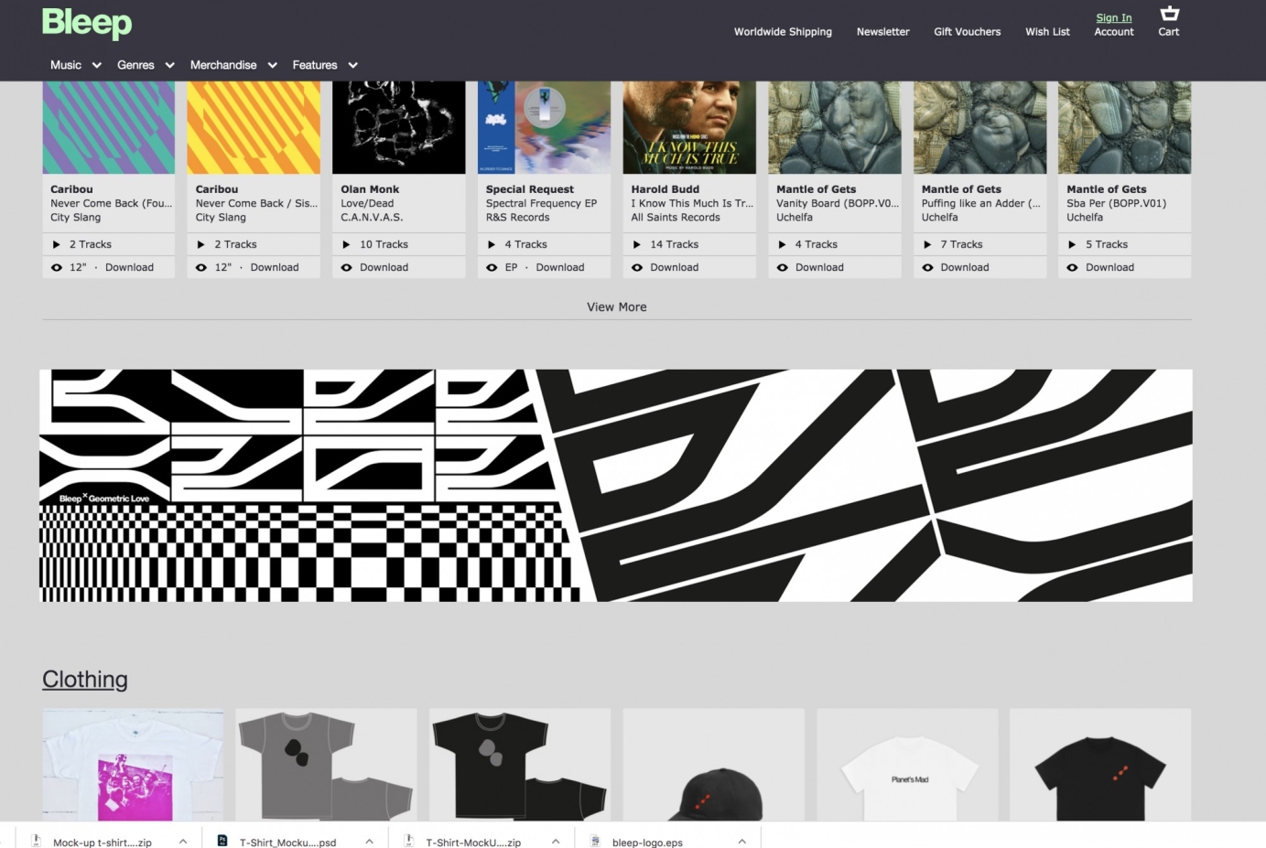
Task: Click eye icon under Sba Per release
Action: tap(1072, 267)
